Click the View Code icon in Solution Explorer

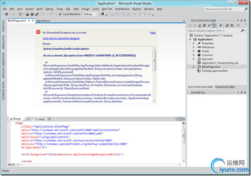coord(239,25)
